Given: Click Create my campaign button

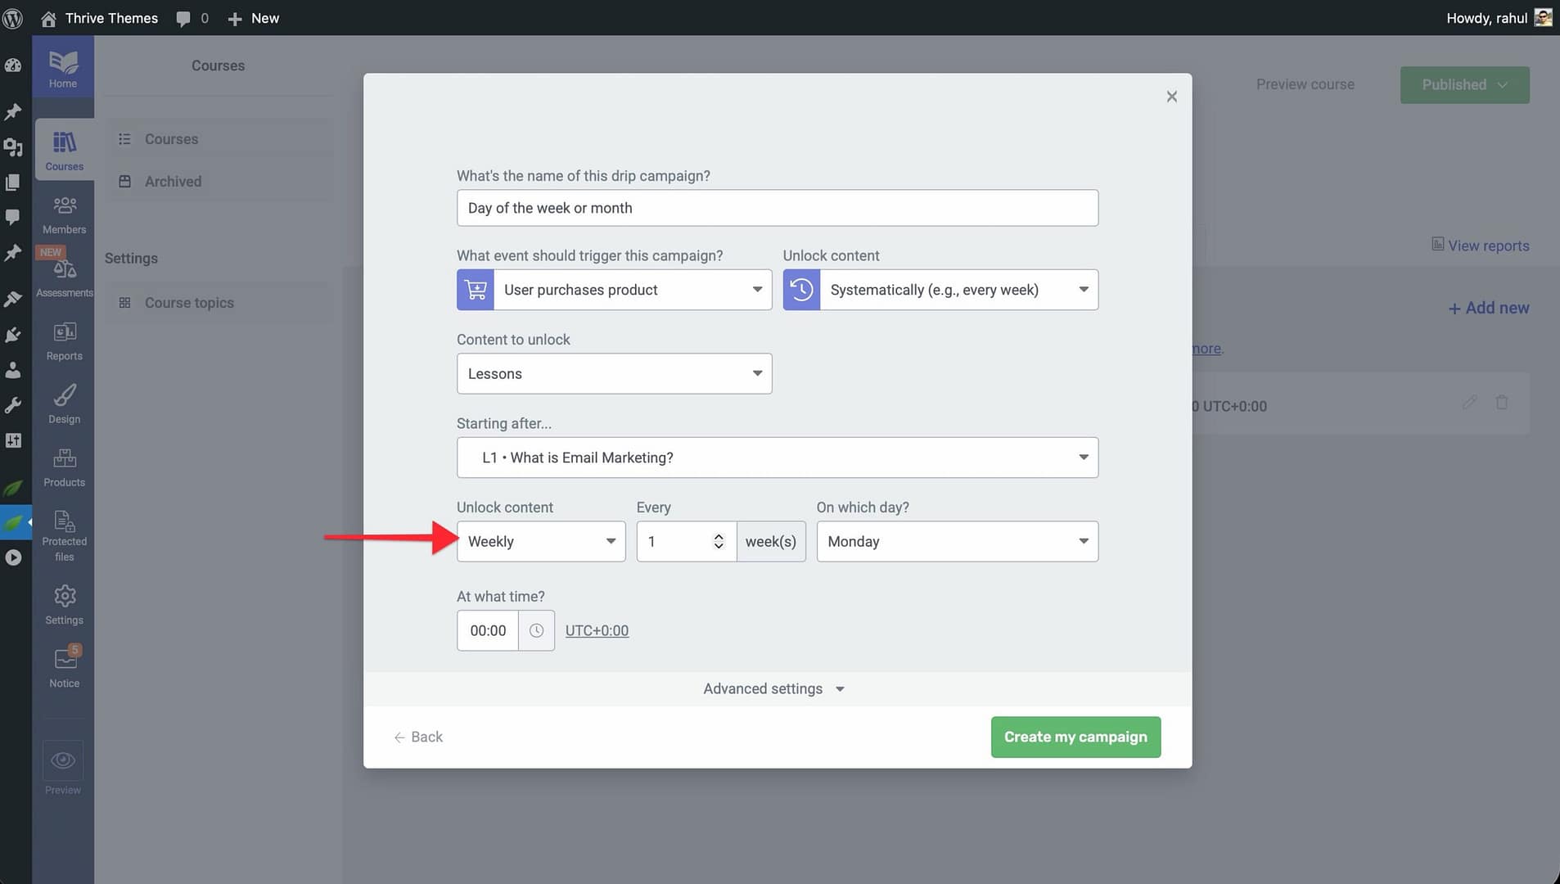Looking at the screenshot, I should pos(1075,737).
